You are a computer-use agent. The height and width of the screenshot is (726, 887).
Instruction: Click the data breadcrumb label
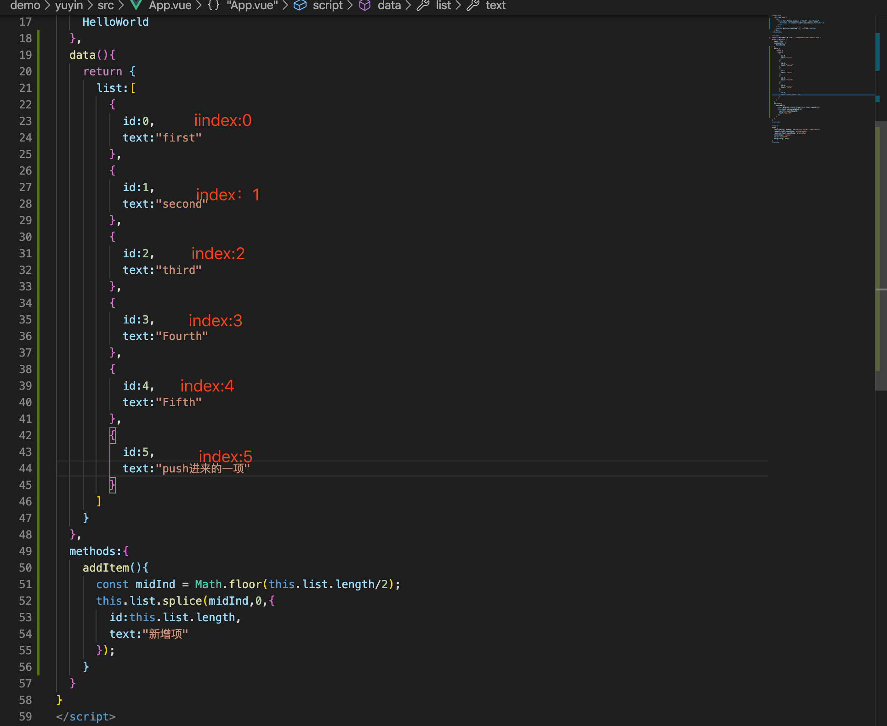389,6
